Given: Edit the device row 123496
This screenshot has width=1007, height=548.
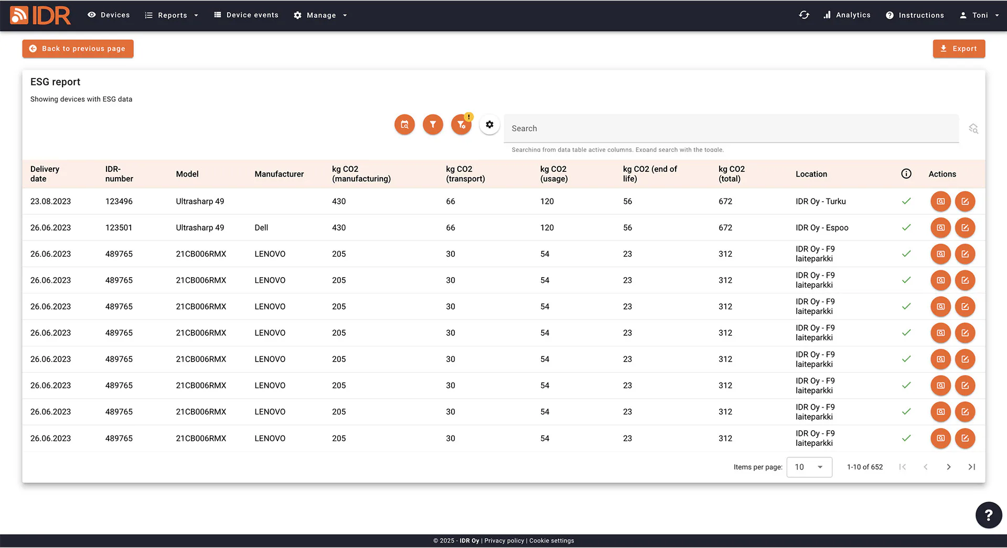Looking at the screenshot, I should click(965, 201).
